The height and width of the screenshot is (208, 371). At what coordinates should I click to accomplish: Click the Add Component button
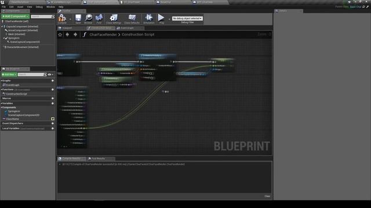15,16
